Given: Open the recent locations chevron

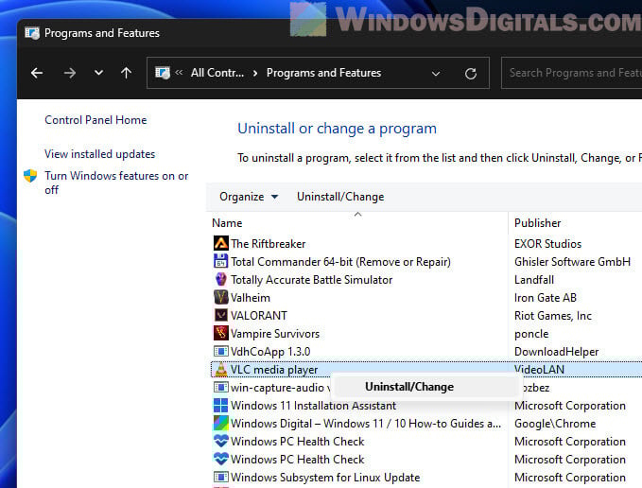Looking at the screenshot, I should point(98,73).
